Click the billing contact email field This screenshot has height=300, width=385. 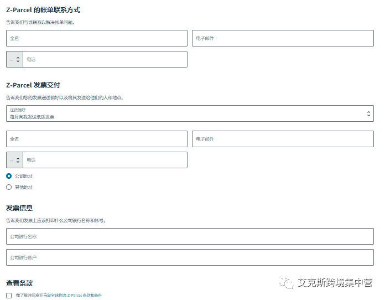[x=283, y=38]
